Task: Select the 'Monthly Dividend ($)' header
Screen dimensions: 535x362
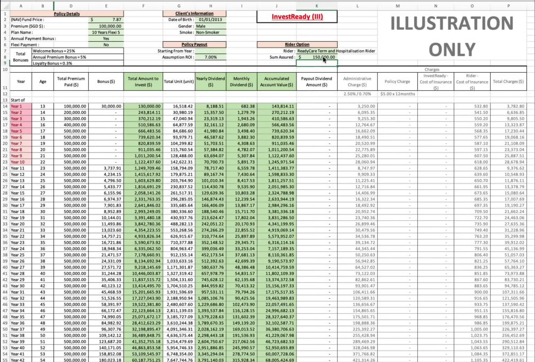Action: tap(242, 81)
